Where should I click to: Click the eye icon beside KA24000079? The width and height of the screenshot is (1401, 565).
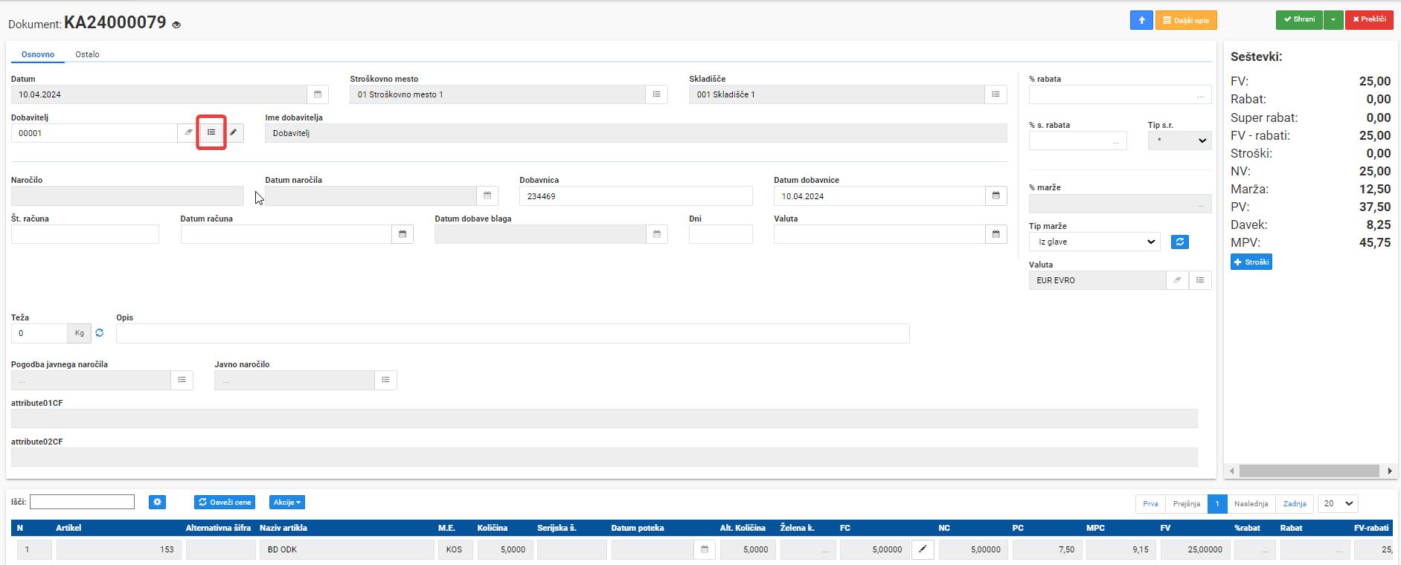pyautogui.click(x=176, y=25)
